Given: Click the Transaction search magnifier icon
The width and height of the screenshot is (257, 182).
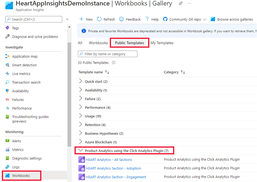Looking at the screenshot, I should tap(7, 82).
